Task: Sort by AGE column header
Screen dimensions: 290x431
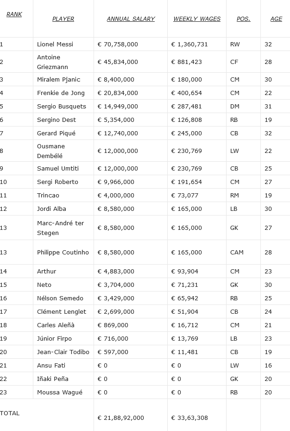Action: [276, 19]
